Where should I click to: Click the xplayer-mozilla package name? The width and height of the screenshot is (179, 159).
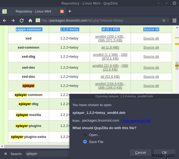click(28, 115)
